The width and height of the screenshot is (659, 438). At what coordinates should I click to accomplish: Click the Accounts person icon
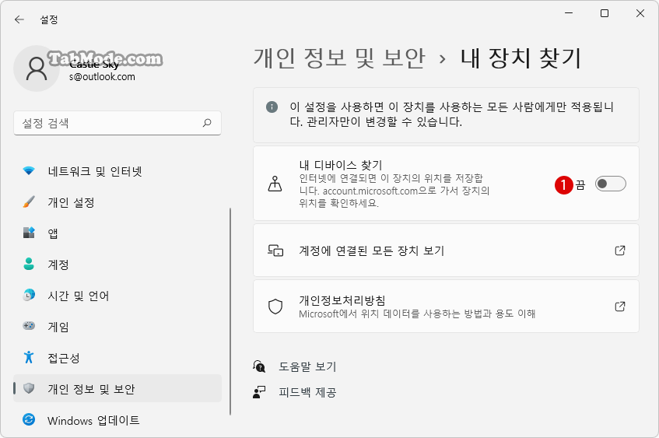click(29, 264)
